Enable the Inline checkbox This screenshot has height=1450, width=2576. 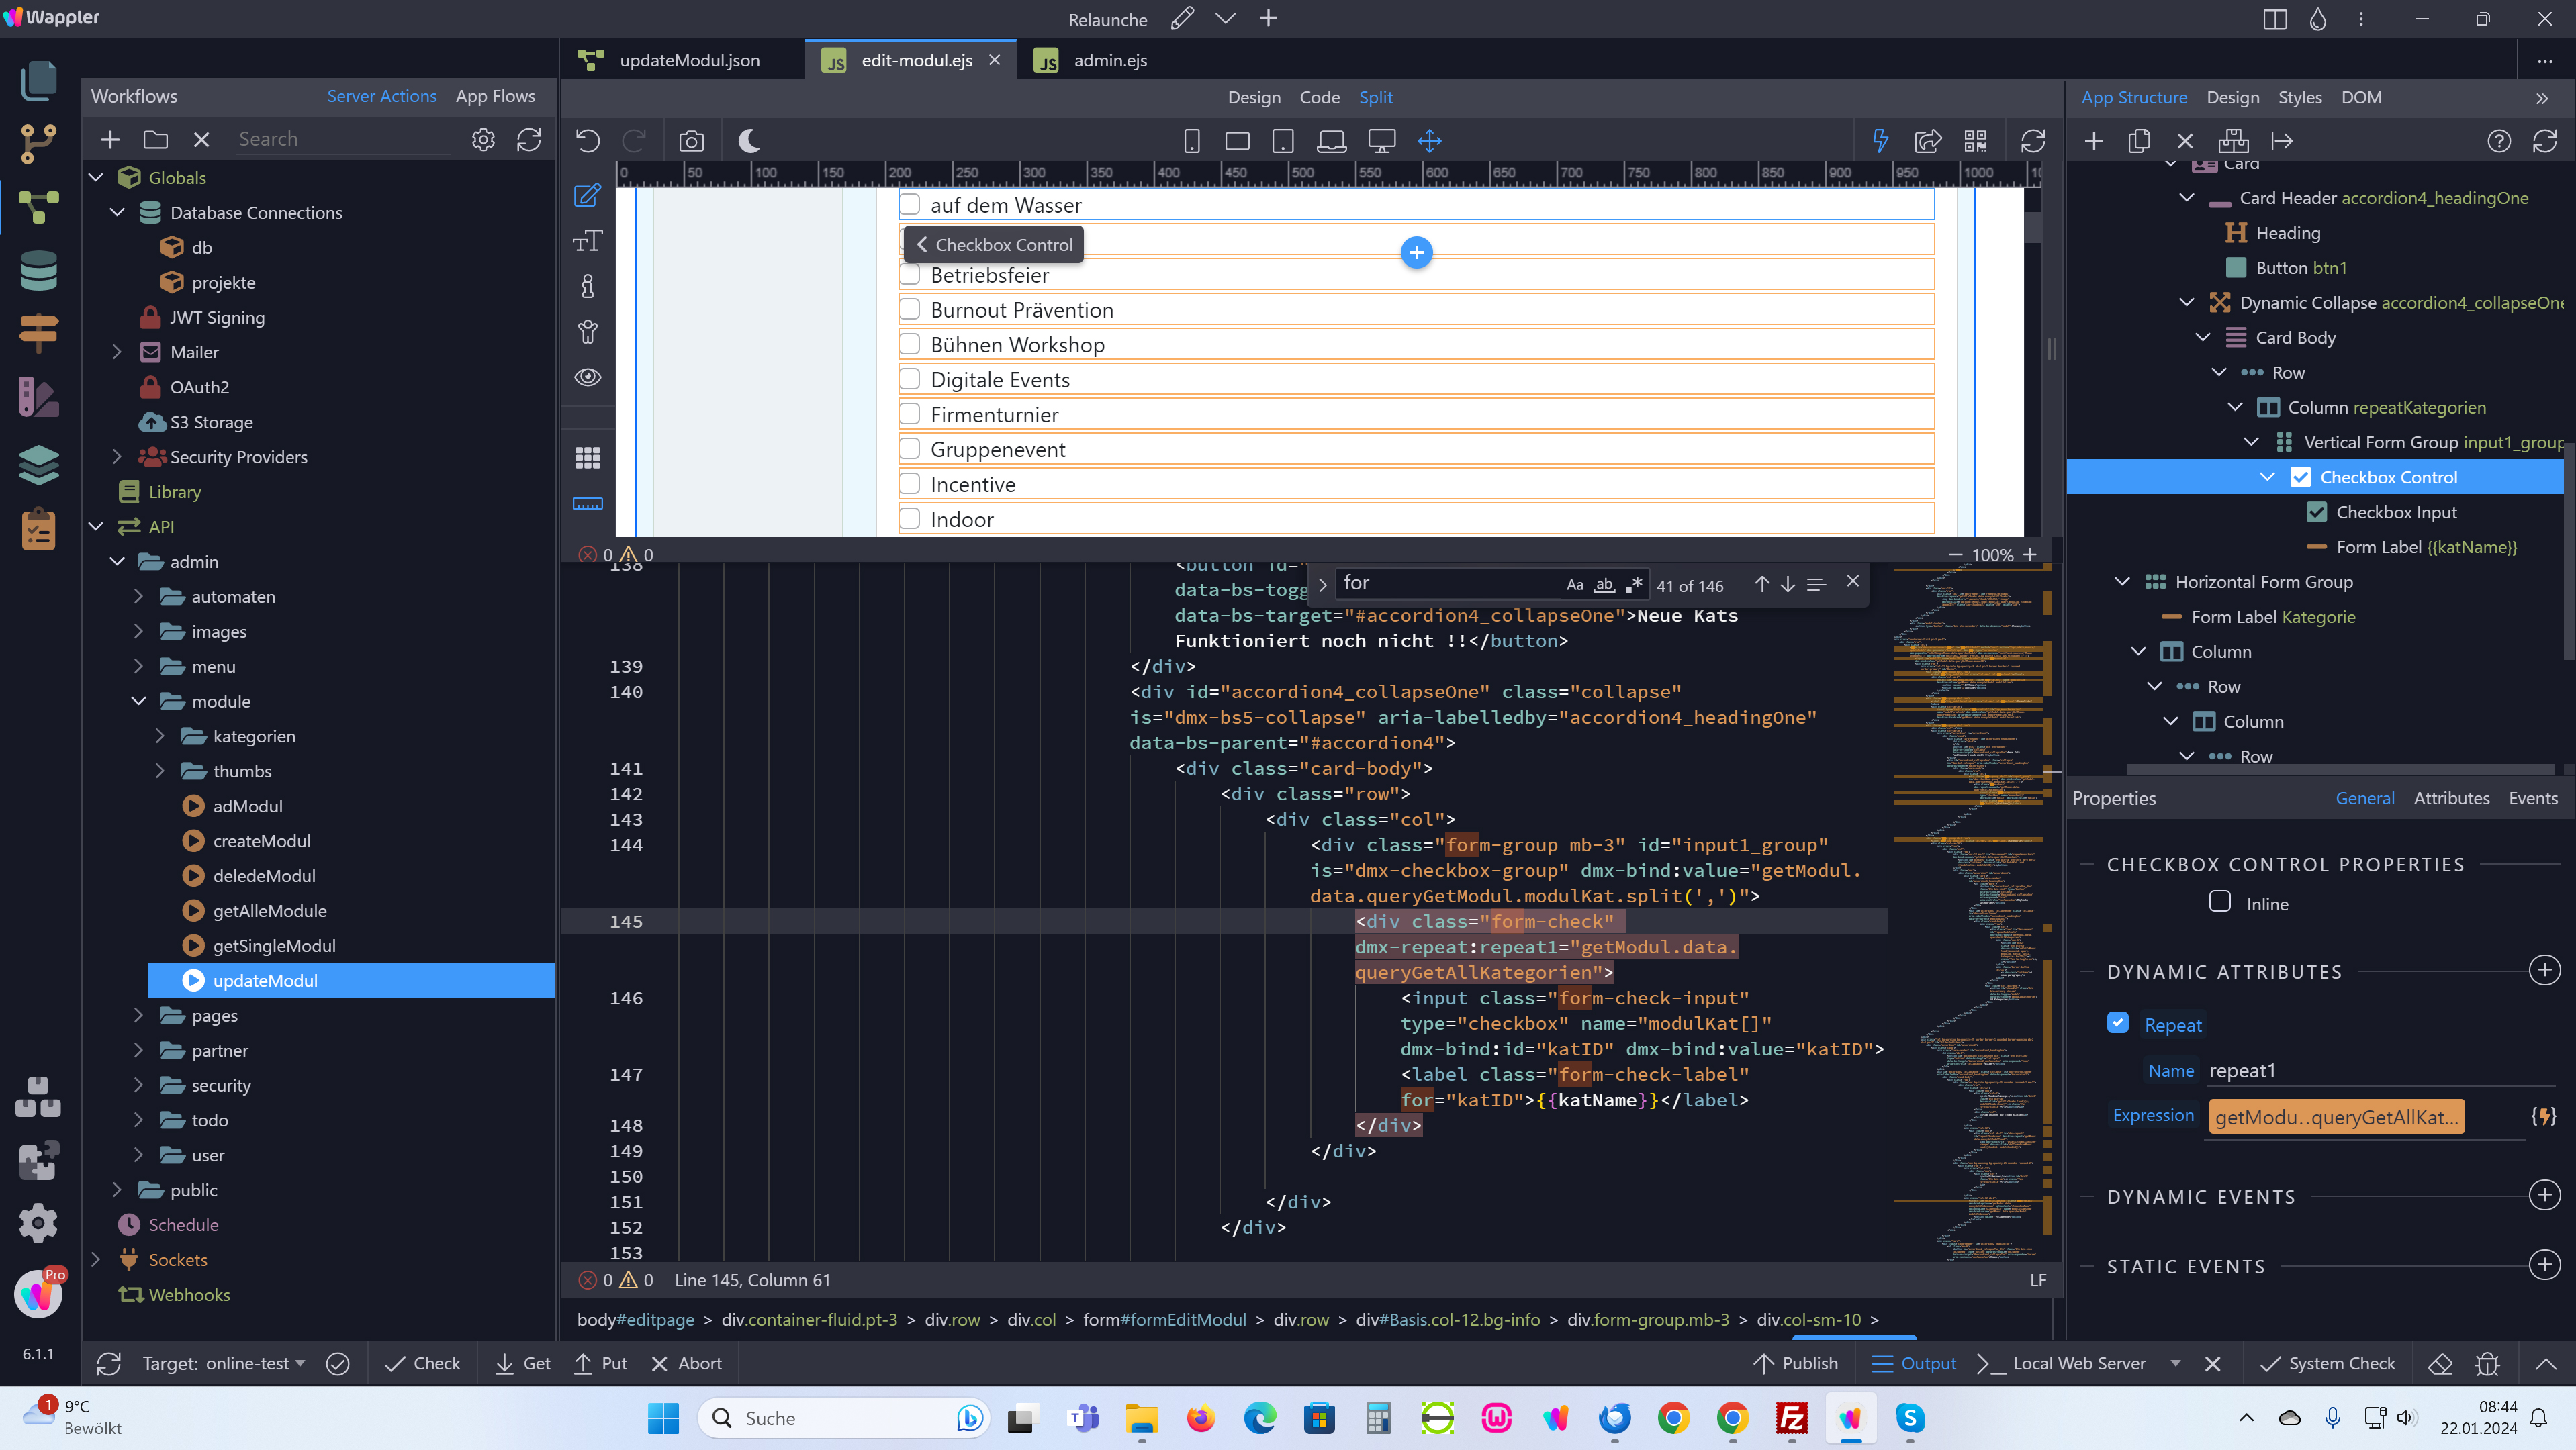(x=2220, y=902)
